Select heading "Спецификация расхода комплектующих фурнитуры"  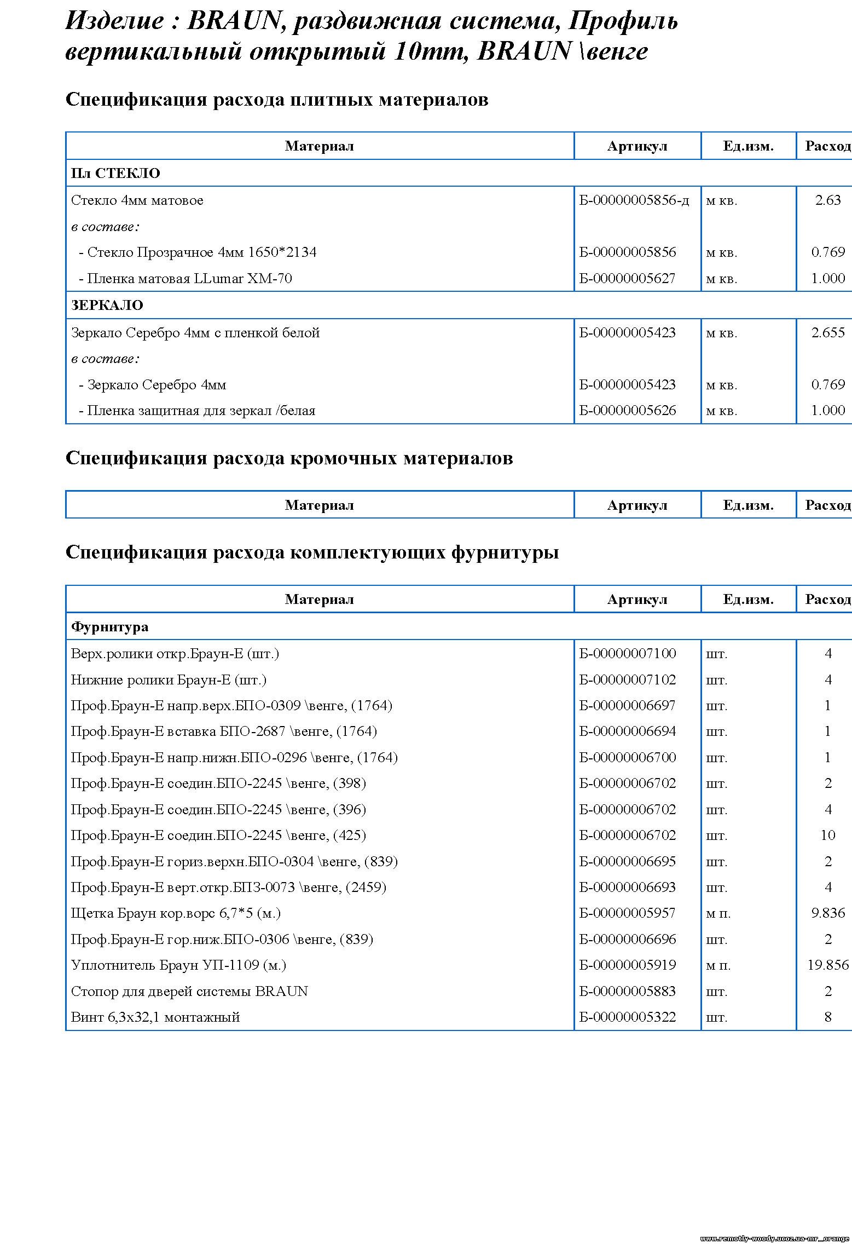pos(312,552)
